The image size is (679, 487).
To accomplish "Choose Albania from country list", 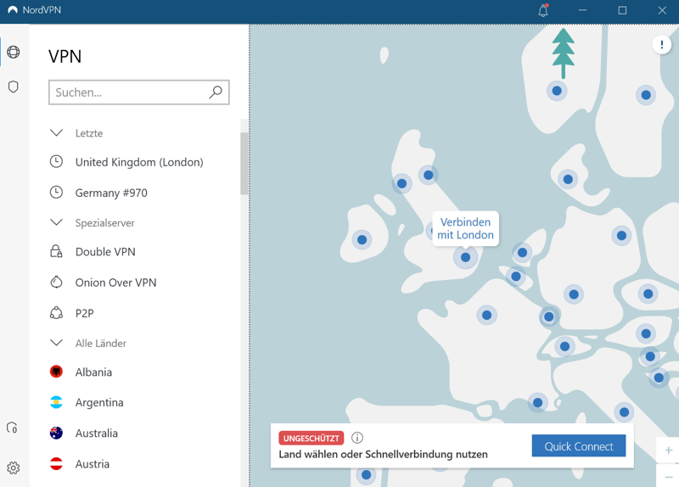I will [93, 372].
